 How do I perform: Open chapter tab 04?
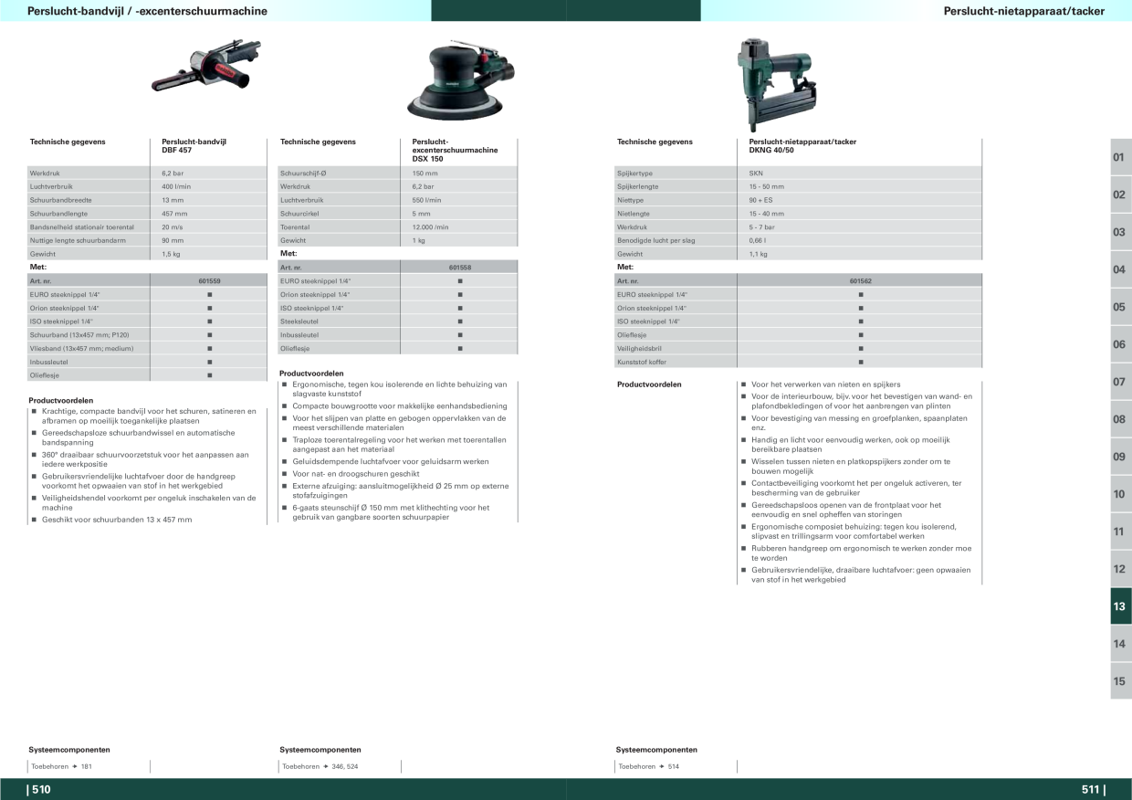tap(1120, 269)
